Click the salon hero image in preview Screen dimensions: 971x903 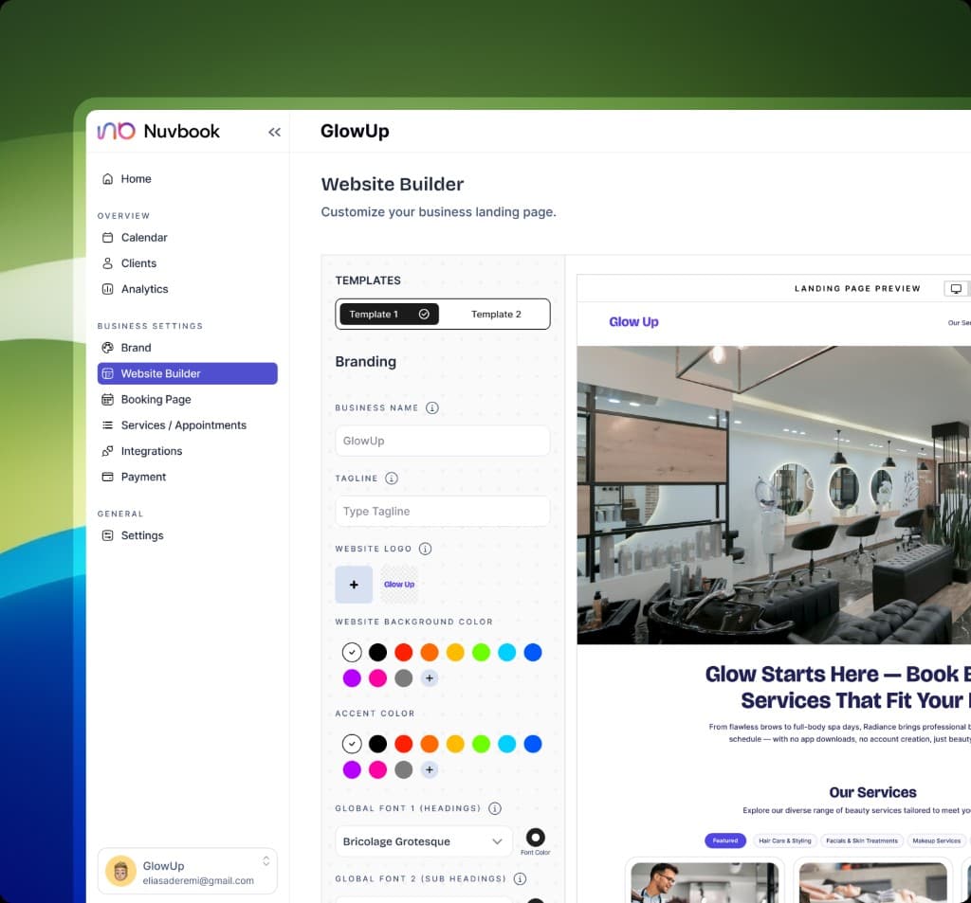[774, 496]
